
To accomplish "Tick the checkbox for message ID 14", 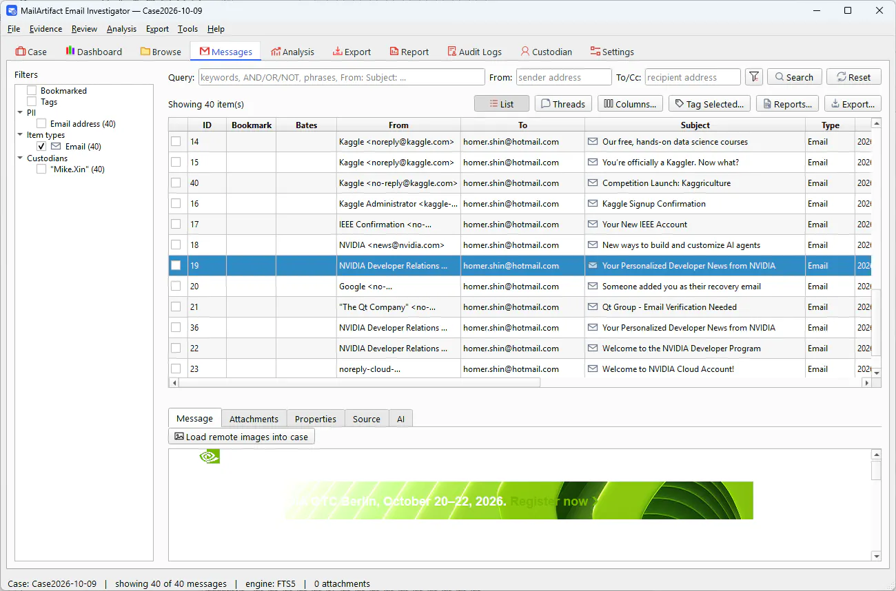I will pyautogui.click(x=176, y=142).
